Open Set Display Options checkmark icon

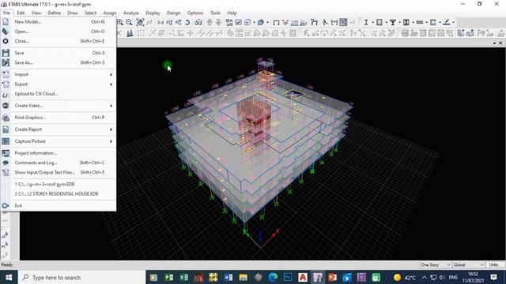(238, 22)
